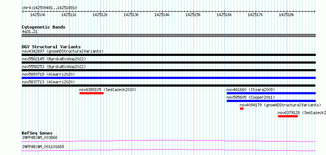Click the 142513k ruler tick label
This screenshot has width=326, height=155.
tap(131, 15)
